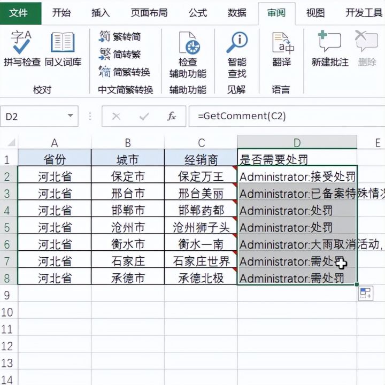Select the 审阅 review tab
The height and width of the screenshot is (385, 385).
tap(276, 13)
